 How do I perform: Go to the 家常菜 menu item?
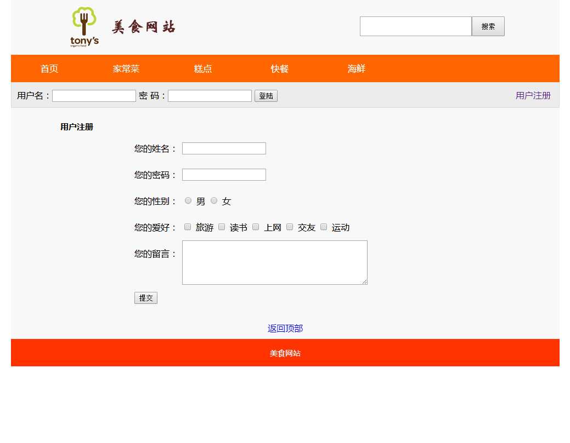[126, 68]
